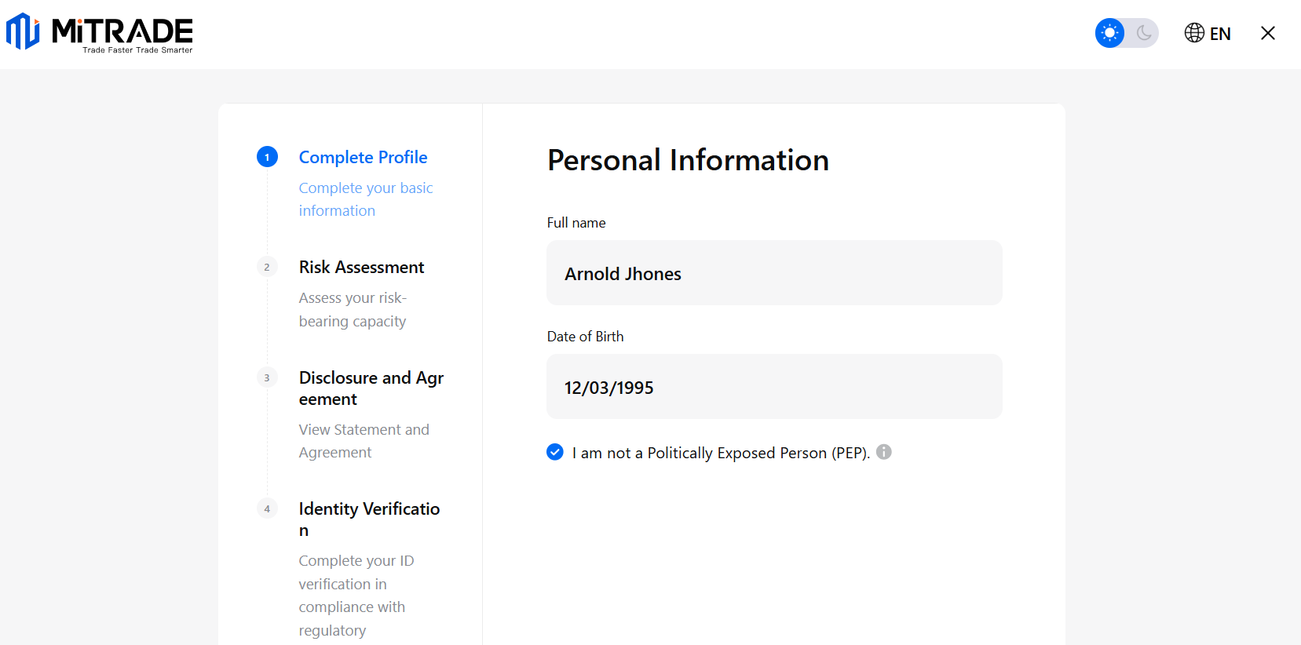Click step 4 circle icon

click(267, 508)
